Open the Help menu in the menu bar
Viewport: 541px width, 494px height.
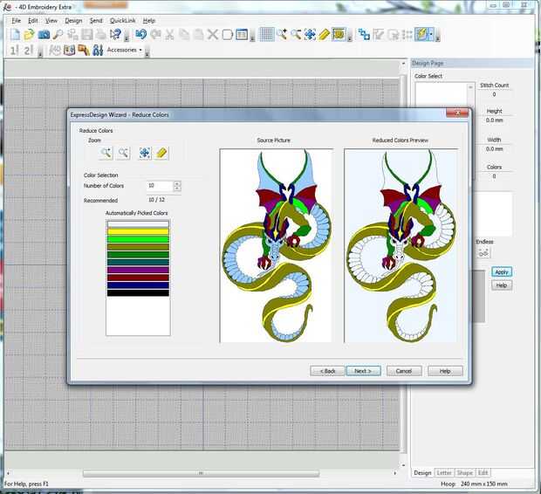(148, 20)
